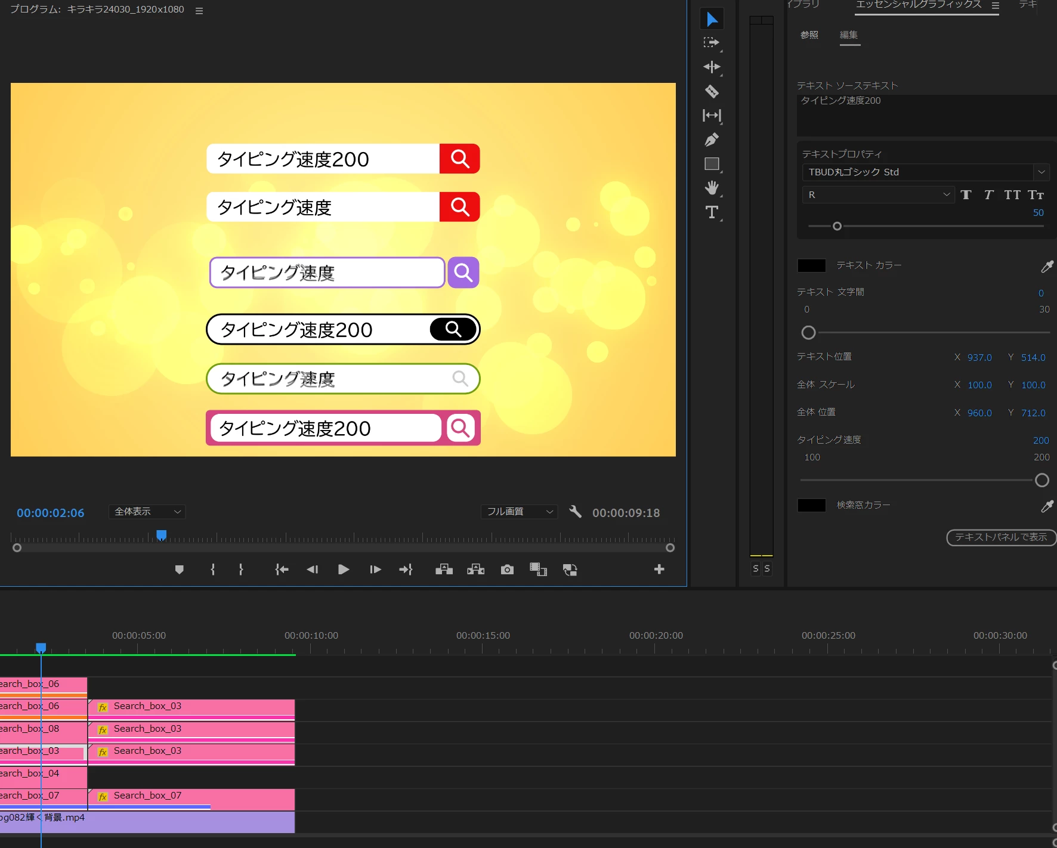1057x848 pixels.
Task: Select the エッセンシャルグラフィックス panel tab
Action: coord(919,5)
